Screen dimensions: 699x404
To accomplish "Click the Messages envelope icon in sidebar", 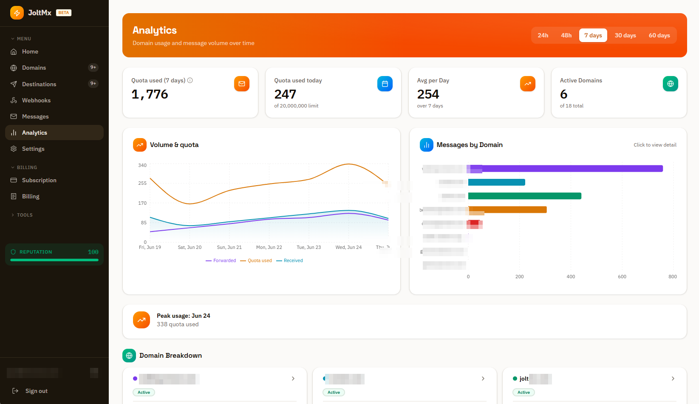I will pos(14,116).
